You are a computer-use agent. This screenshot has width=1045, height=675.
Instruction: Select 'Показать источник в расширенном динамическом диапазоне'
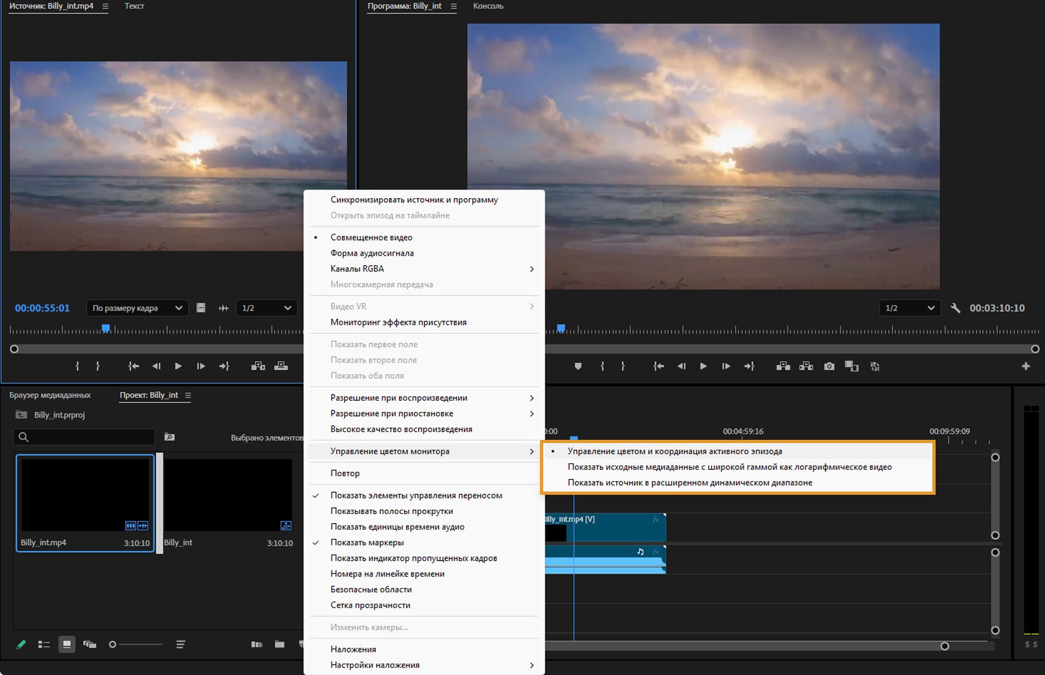(x=690, y=482)
